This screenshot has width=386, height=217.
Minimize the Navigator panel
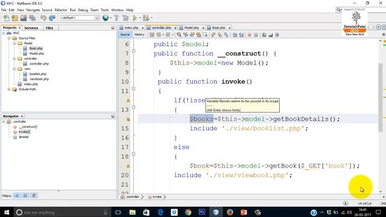[x=113, y=116]
